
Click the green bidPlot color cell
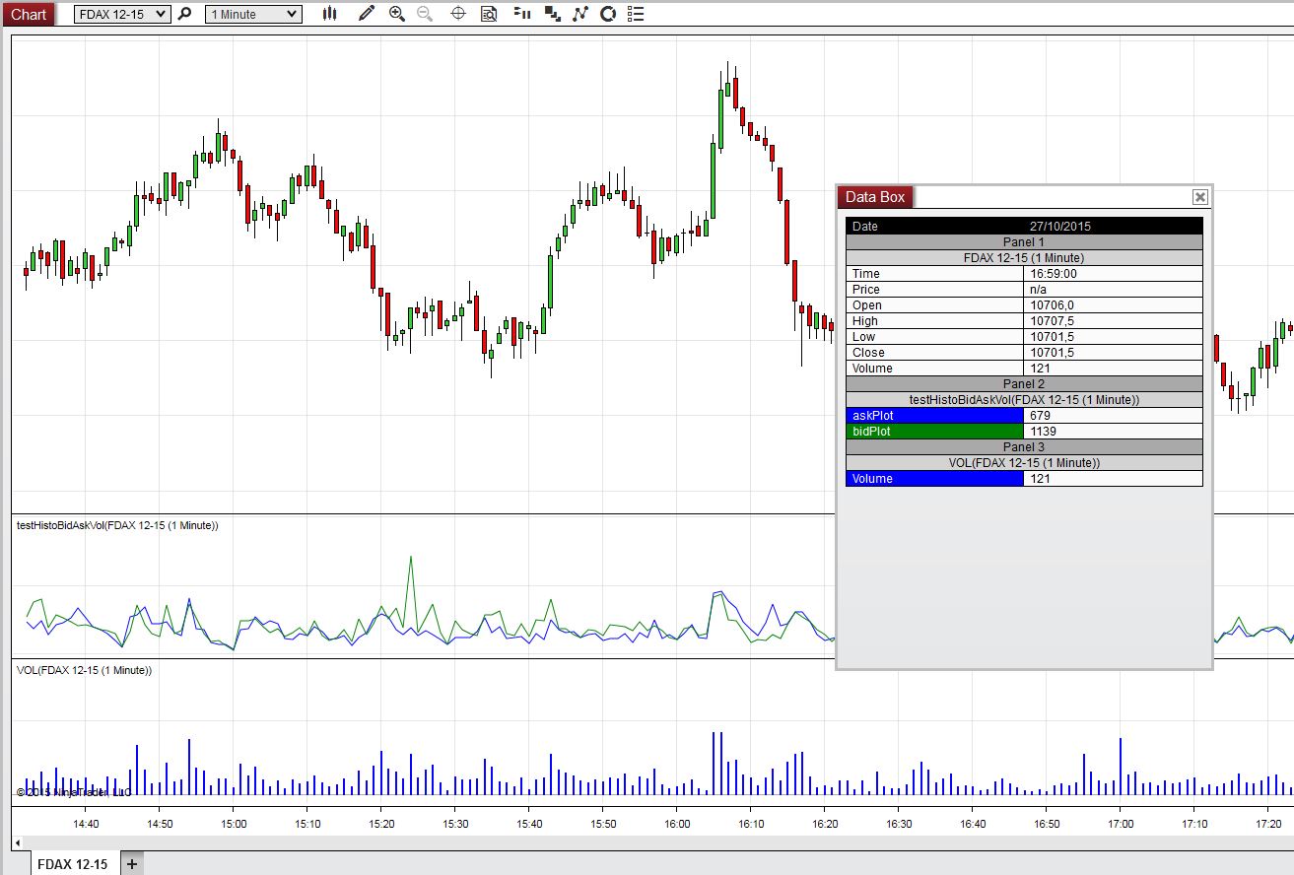pos(934,432)
